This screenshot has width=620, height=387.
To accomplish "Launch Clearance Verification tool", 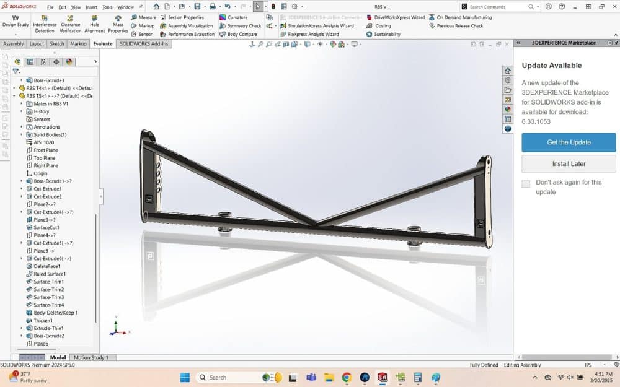I will 70,24.
